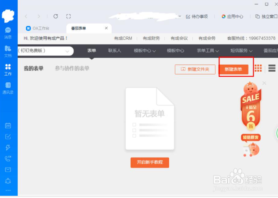Close the 番茄表单 tab
Image resolution: width=278 pixels, height=198 pixels.
(106, 28)
